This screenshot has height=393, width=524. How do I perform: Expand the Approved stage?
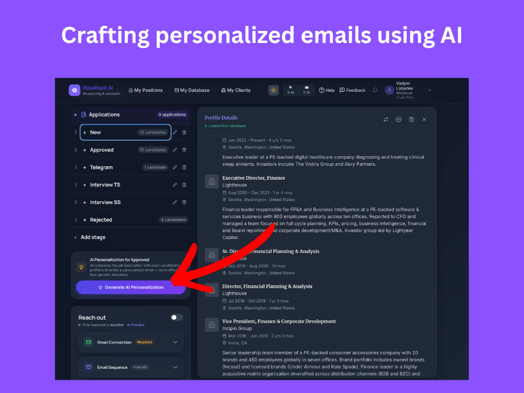84,150
